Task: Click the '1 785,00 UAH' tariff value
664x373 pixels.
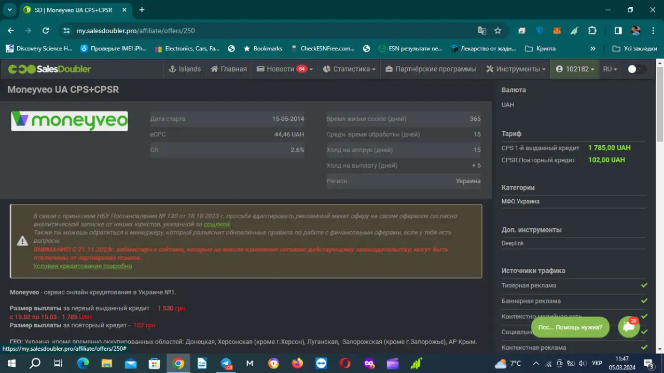Action: [610, 148]
